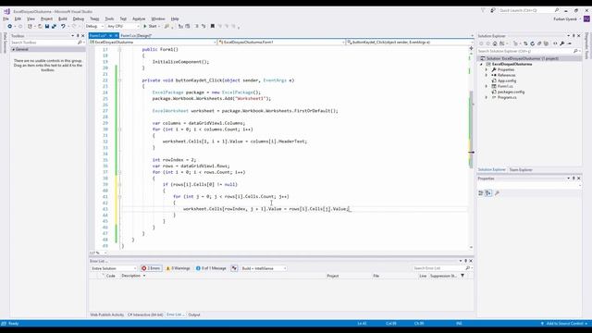Switch to the Output tab

click(194, 314)
